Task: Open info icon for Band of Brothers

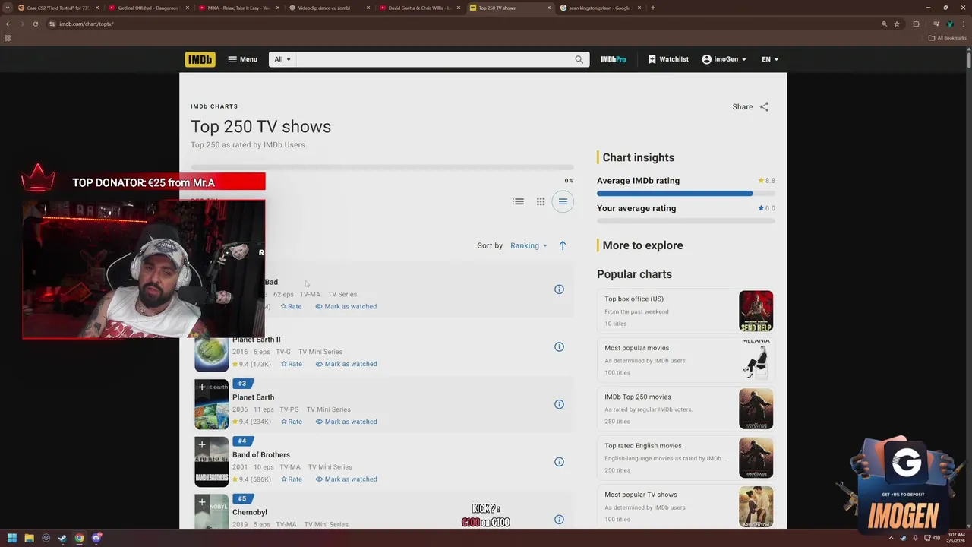Action: point(559,462)
